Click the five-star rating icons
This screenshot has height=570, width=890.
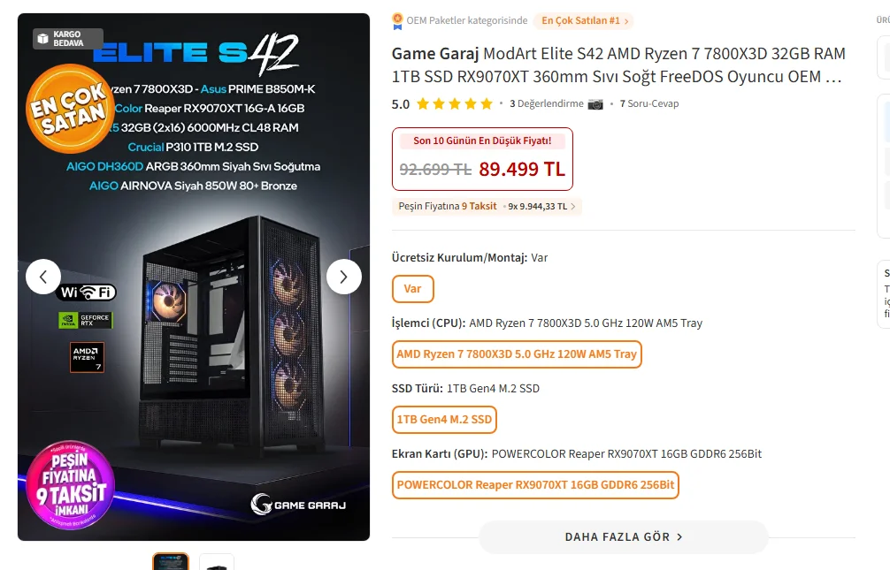(455, 103)
